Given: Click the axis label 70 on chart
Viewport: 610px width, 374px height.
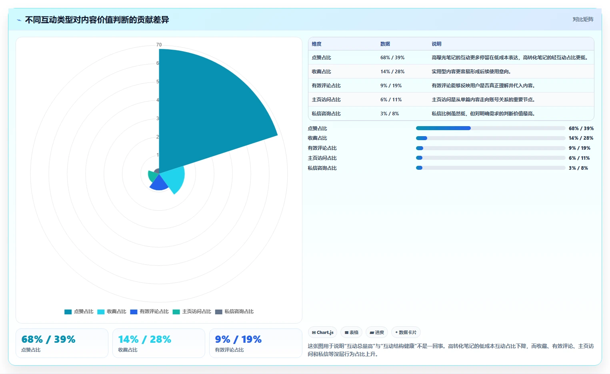Looking at the screenshot, I should pos(159,45).
